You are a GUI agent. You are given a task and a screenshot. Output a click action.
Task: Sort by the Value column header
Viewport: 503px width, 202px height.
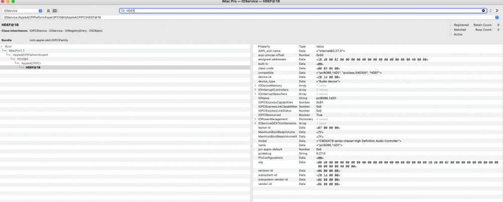320,47
